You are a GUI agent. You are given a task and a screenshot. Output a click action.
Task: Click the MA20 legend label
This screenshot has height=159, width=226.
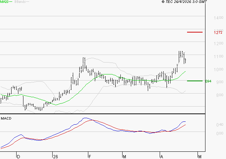4,2
